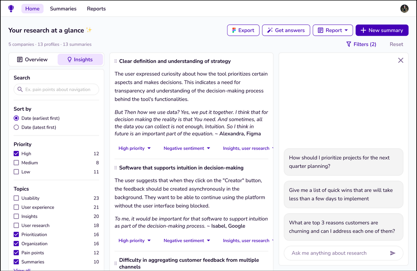Grab drag handle beside 'Clear definition' insight
Screen dimensions: 417x271
tap(116, 61)
